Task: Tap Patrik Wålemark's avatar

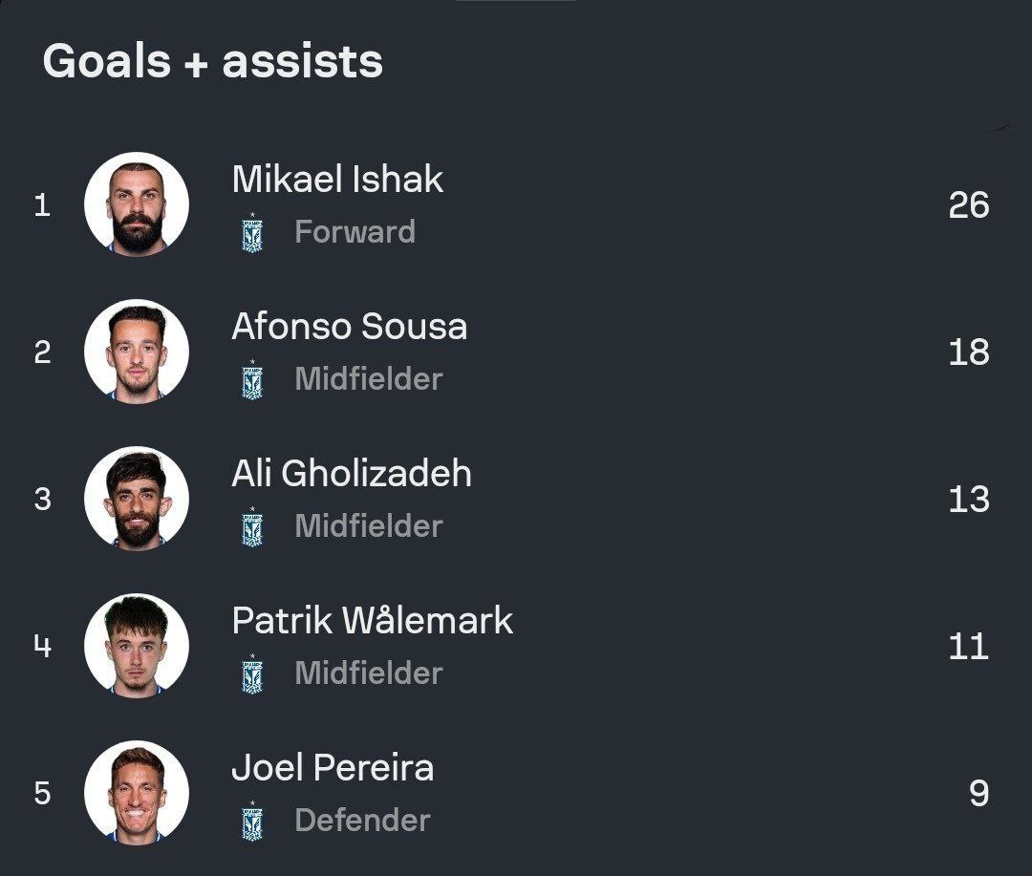Action: tap(137, 646)
